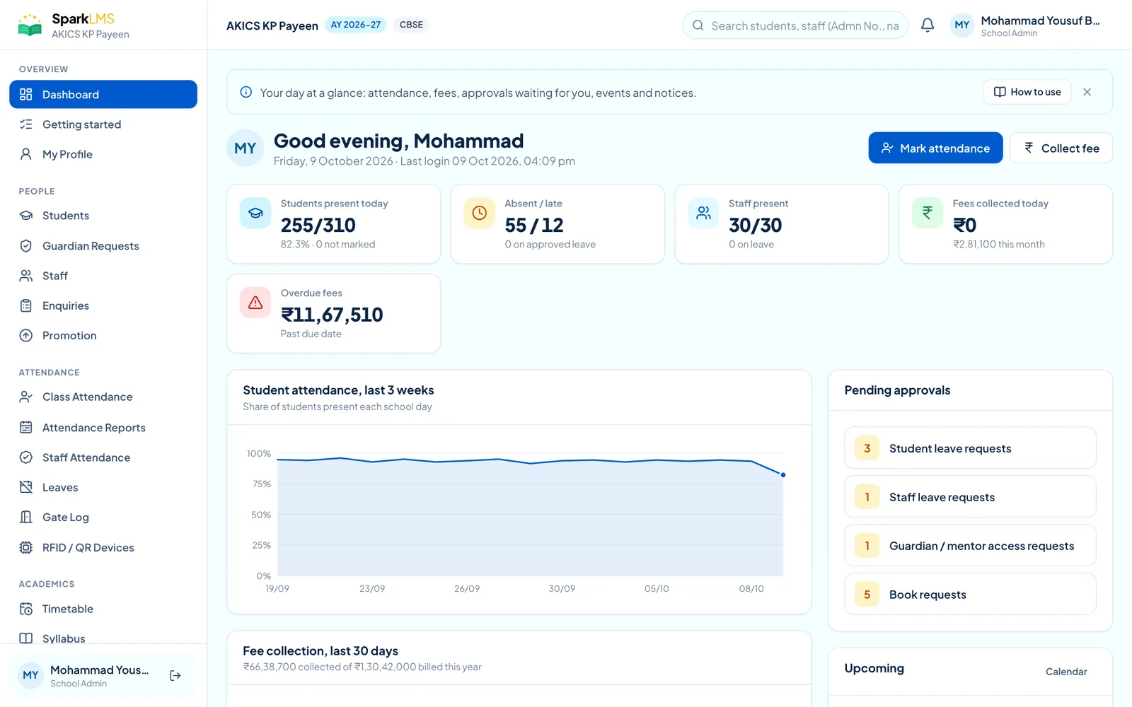Open the Staff page
The height and width of the screenshot is (707, 1132).
coord(103,276)
